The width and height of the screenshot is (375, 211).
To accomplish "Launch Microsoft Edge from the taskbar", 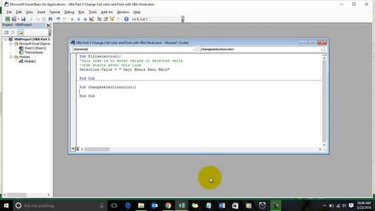I will [x=128, y=206].
